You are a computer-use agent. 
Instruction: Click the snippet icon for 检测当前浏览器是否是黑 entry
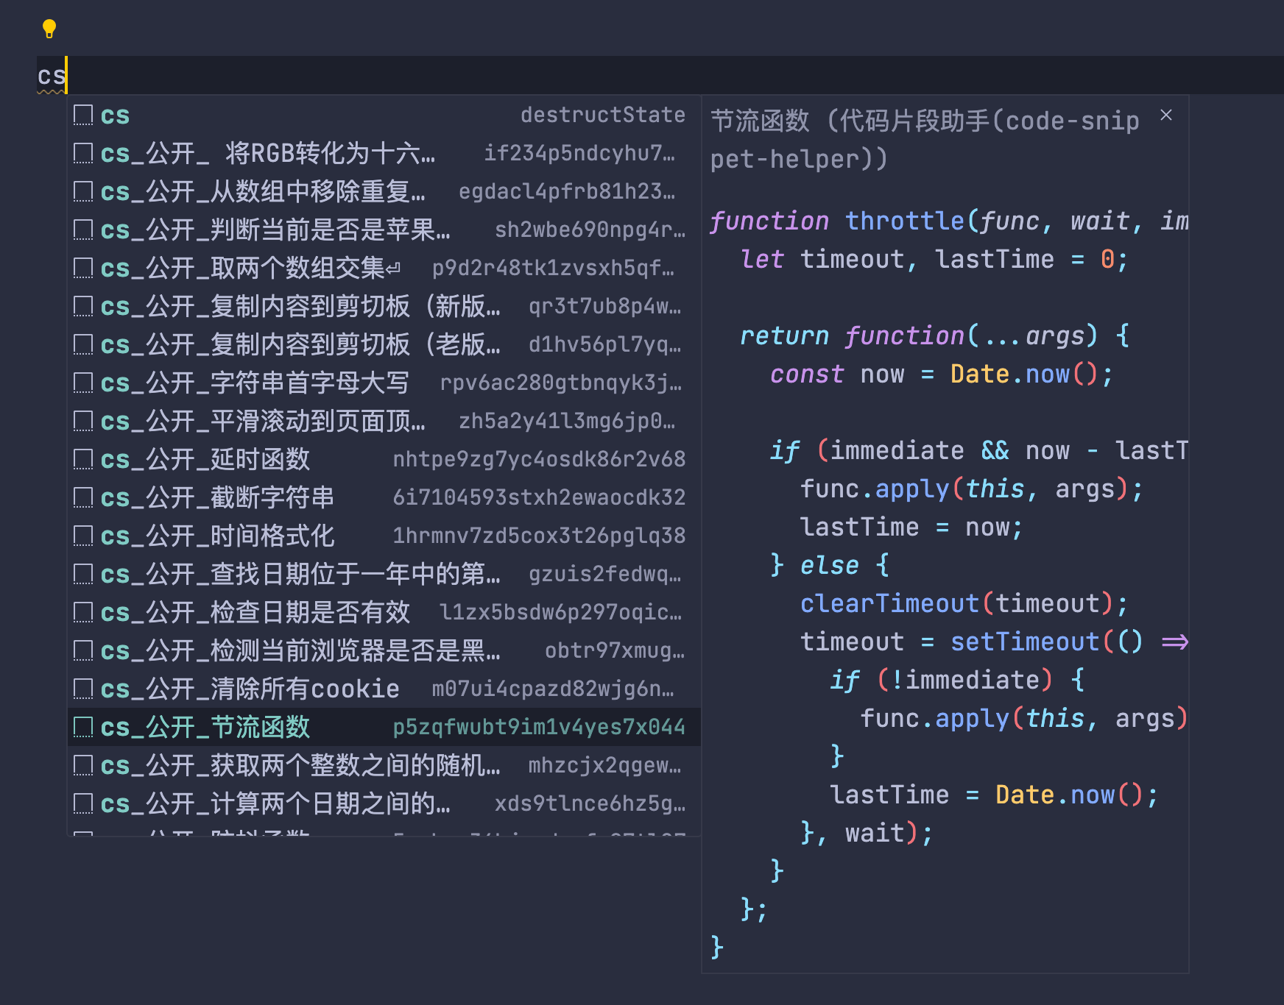(83, 650)
